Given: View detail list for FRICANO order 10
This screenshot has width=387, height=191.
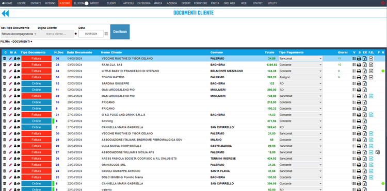Looking at the screenshot, I should (354, 102).
